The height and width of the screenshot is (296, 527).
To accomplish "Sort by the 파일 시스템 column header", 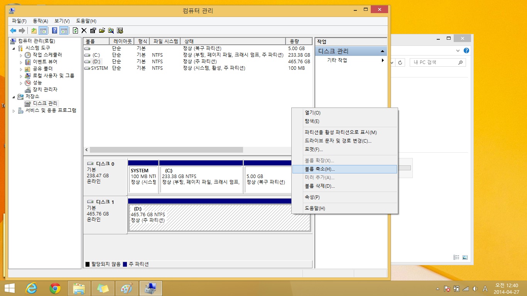I will (x=165, y=41).
